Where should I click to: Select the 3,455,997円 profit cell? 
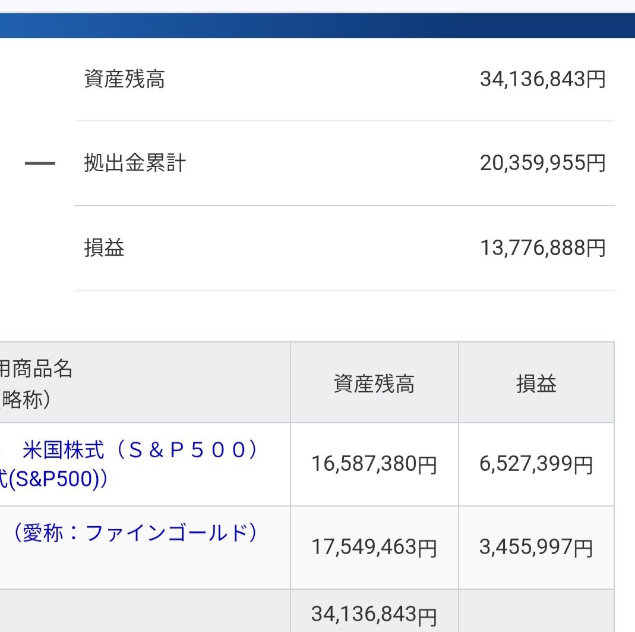tap(536, 548)
